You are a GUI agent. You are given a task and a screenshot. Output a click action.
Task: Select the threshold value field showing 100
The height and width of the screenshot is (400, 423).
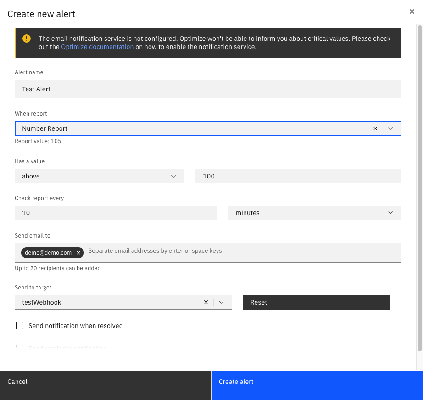click(298, 176)
